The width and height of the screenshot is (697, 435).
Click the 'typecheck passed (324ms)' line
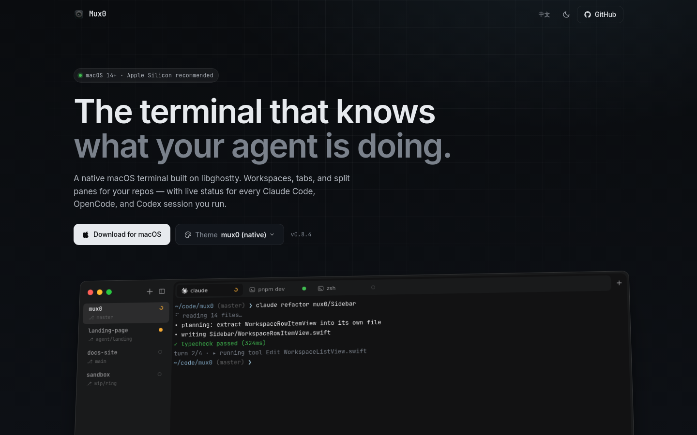click(x=220, y=343)
